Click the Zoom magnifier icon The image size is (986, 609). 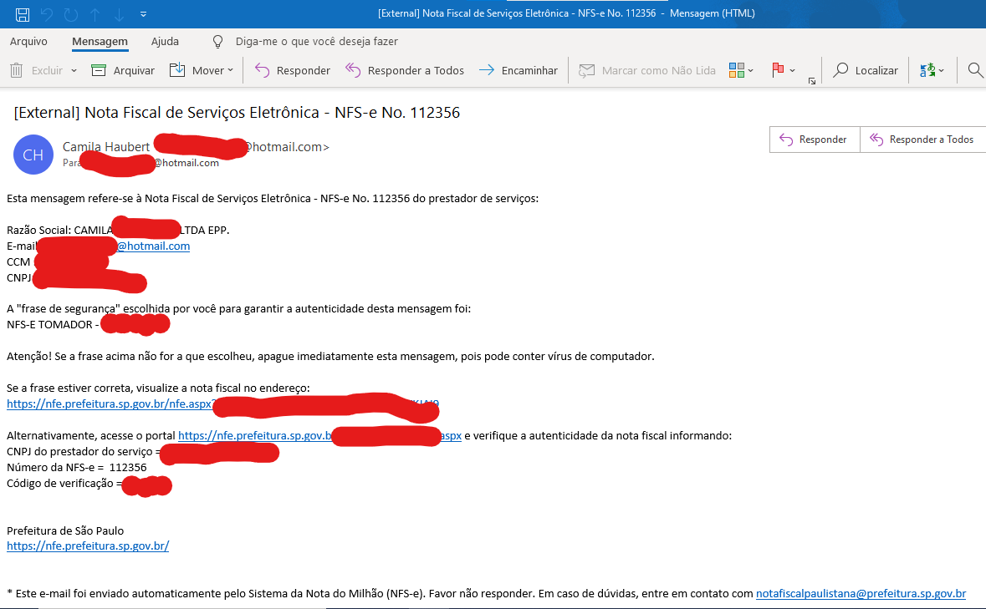coord(975,70)
